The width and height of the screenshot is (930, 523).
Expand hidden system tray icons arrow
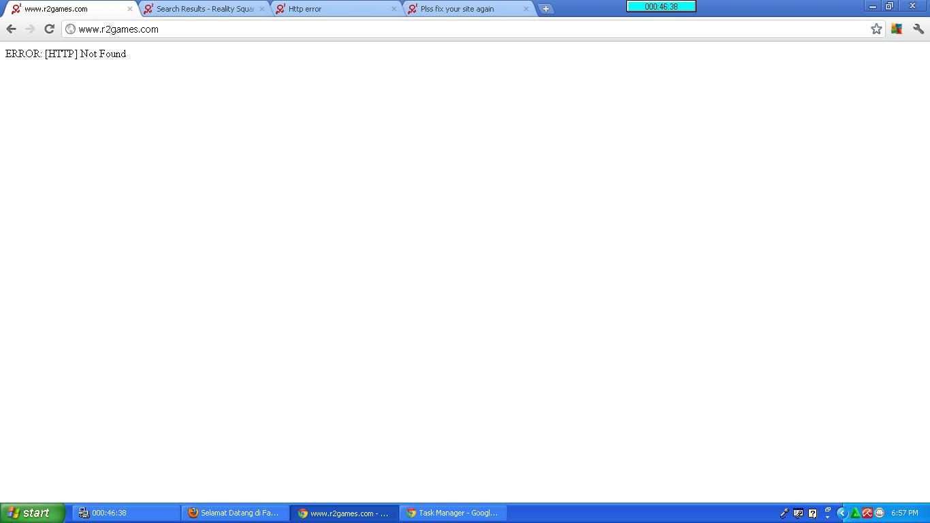tap(841, 513)
